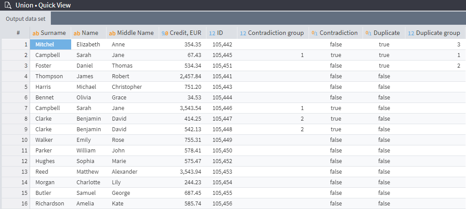
Task: Sort by the Surname column header
Action: coord(53,33)
